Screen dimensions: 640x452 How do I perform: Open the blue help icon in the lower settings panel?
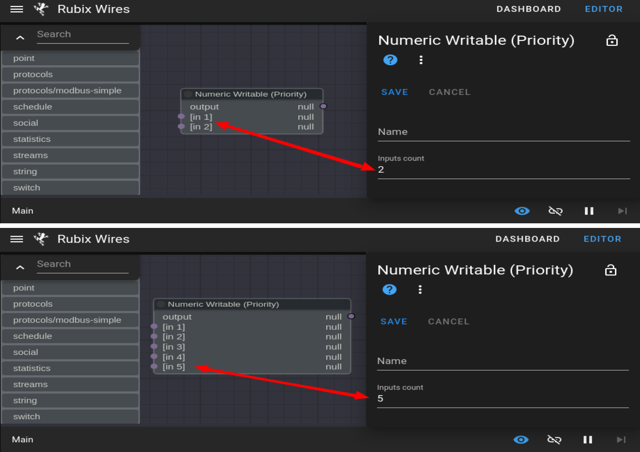[389, 289]
